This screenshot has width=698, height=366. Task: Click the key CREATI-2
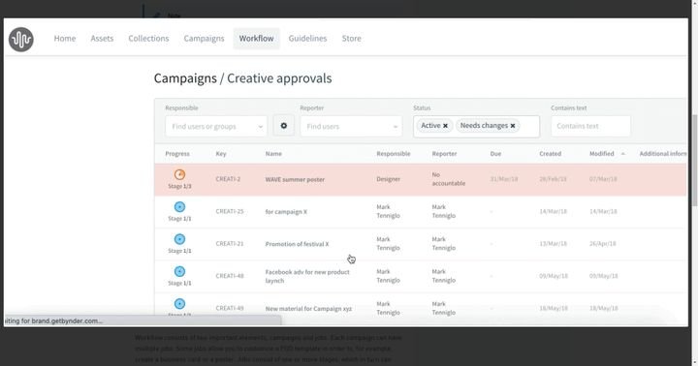coord(228,179)
